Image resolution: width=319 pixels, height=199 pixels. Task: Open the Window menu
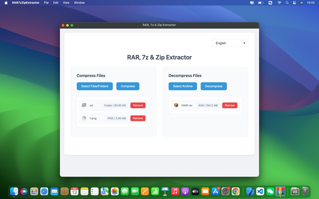(x=79, y=3)
